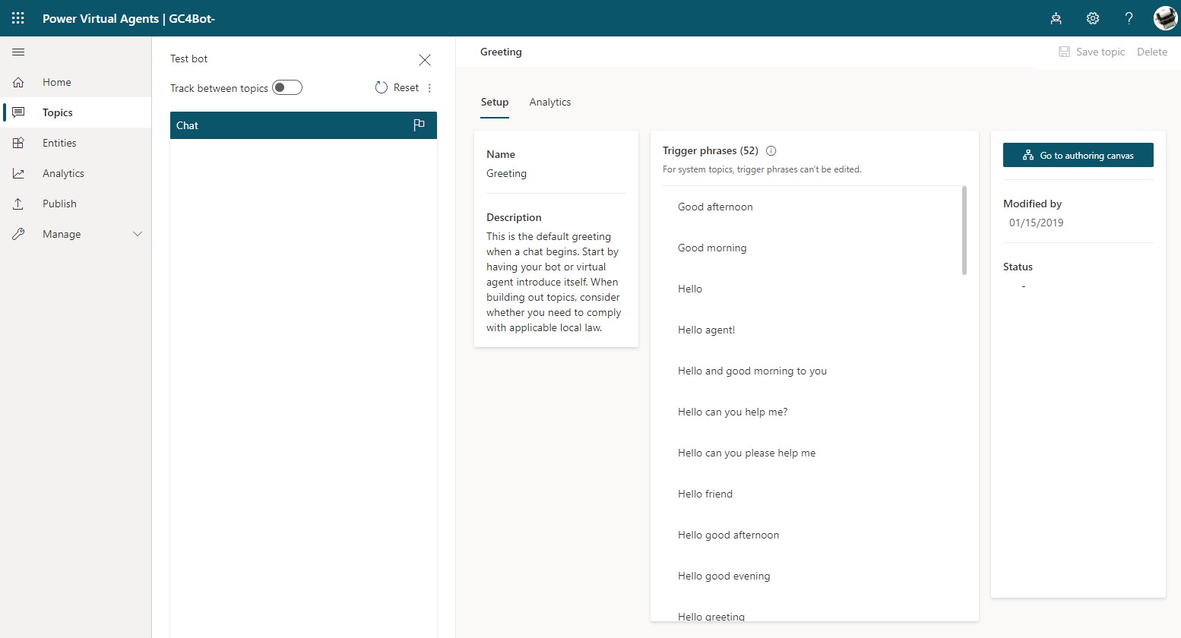Click the Greeting page title
The image size is (1181, 638).
[x=501, y=52]
